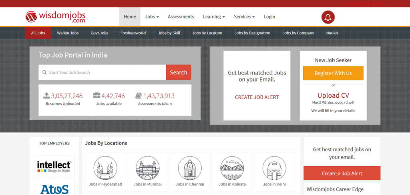Select the Jobs by Company tab
Screen dimensions: 410x195
pos(298,33)
